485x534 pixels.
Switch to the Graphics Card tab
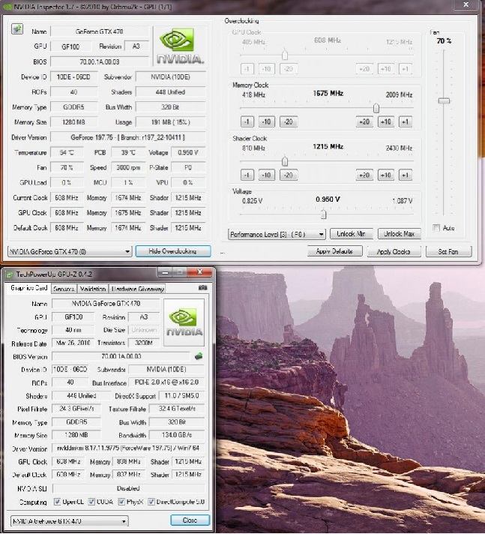[28, 288]
